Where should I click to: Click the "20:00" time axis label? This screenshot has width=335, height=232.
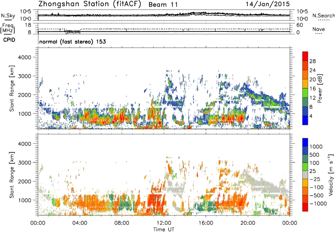pos(248,223)
